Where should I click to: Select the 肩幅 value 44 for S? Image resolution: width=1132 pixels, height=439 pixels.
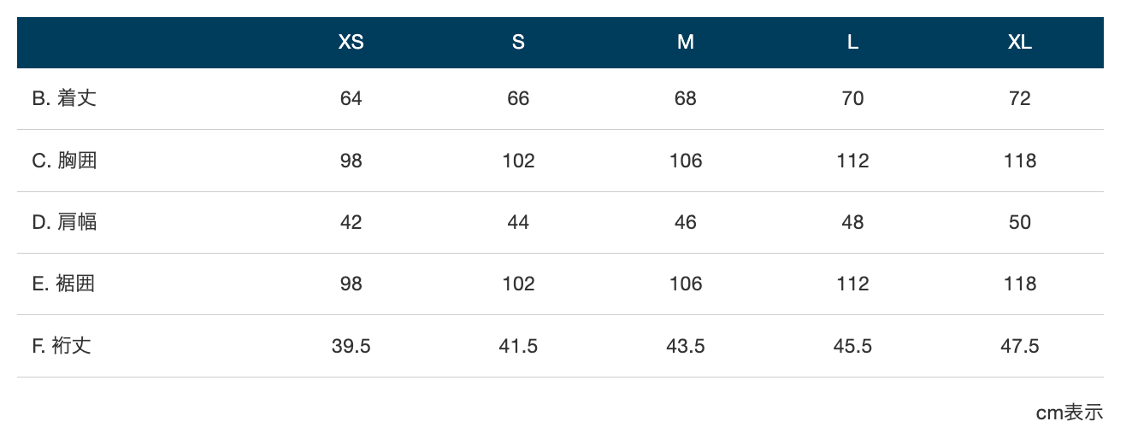518,222
